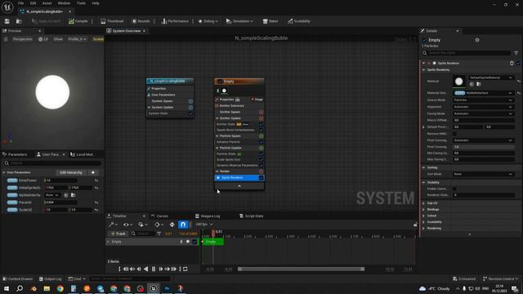Open the Sort Mode dropdown

(483, 174)
